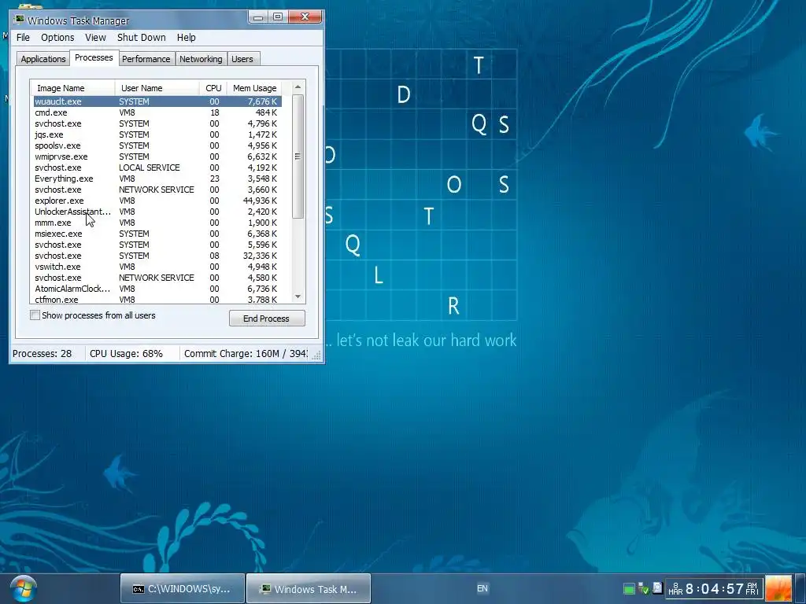Screen dimensions: 806x604
Task: Open the Windows Start orb
Action: pyautogui.click(x=23, y=589)
